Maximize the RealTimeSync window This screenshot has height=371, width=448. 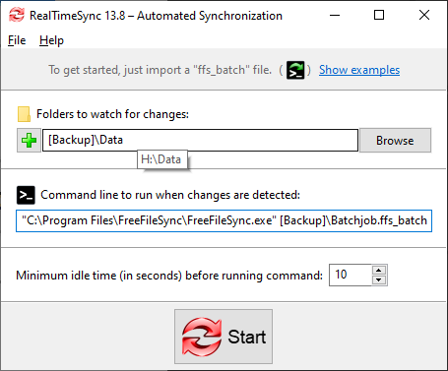pyautogui.click(x=379, y=15)
